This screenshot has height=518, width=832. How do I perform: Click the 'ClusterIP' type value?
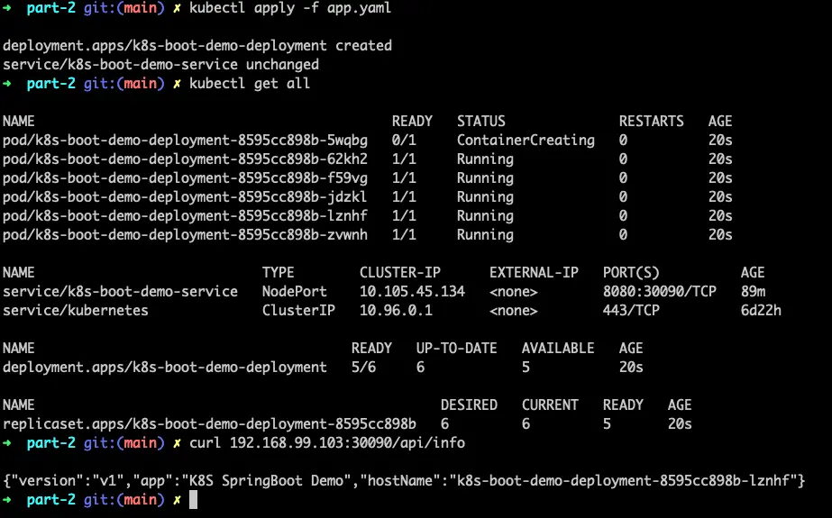(x=298, y=311)
